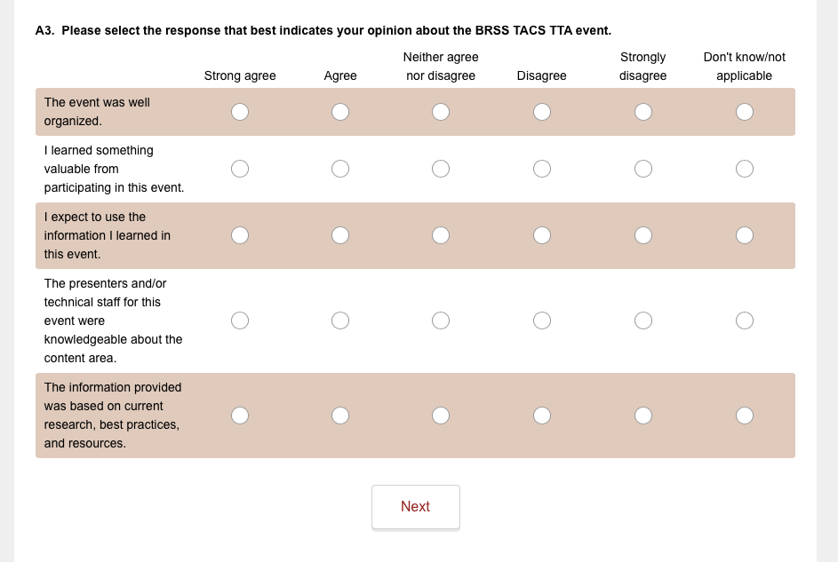Select Strong agree for presenters were knowledgeable

[240, 321]
